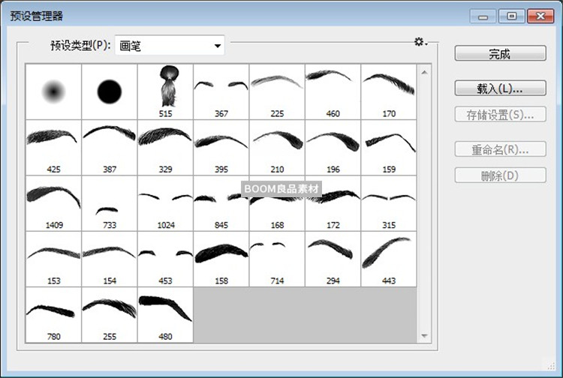The image size is (563, 378).
Task: Choose the ponytail hair brush 515
Action: (x=165, y=90)
